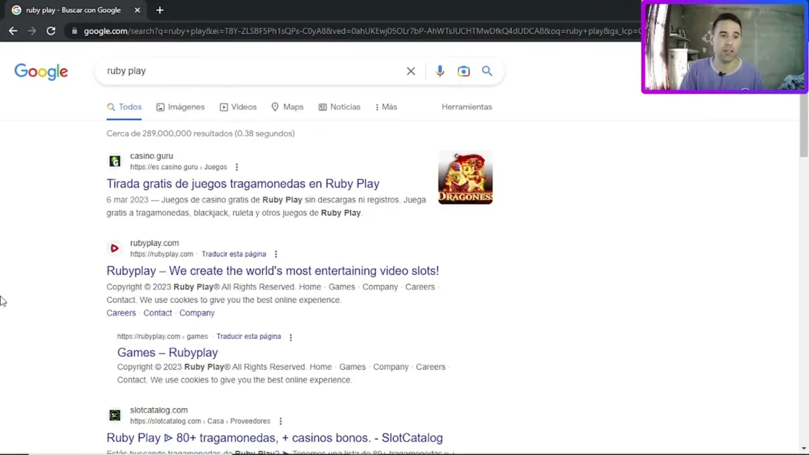Viewport: 809px width, 455px height.
Task: Reload the page with the refresh icon
Action: pos(51,30)
